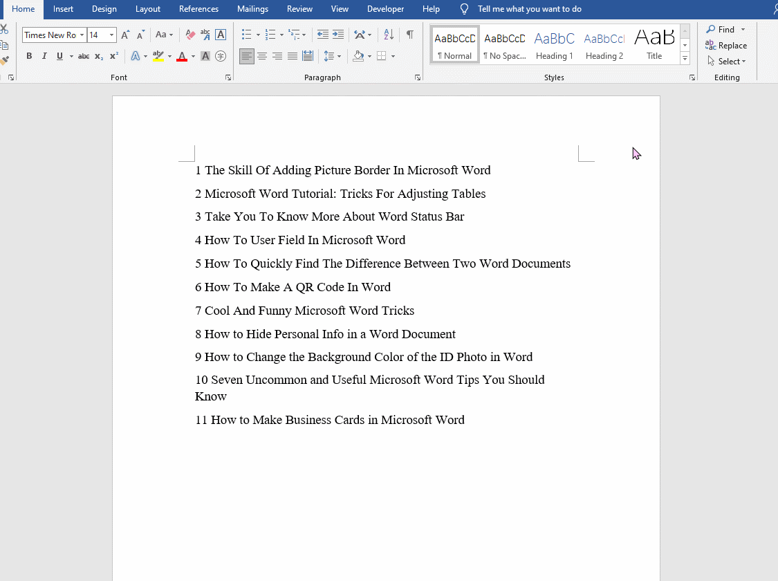Click line "6 How To Make A QR Code In Word"
This screenshot has width=778, height=581.
(293, 287)
